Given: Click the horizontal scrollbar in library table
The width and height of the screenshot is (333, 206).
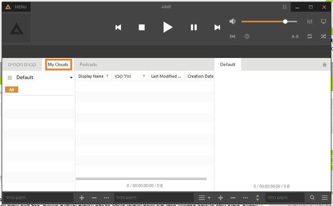Looking at the screenshot, I should tap(141, 179).
